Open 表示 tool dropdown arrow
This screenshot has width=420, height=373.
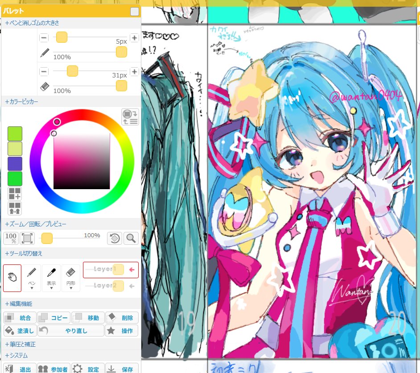[51, 288]
